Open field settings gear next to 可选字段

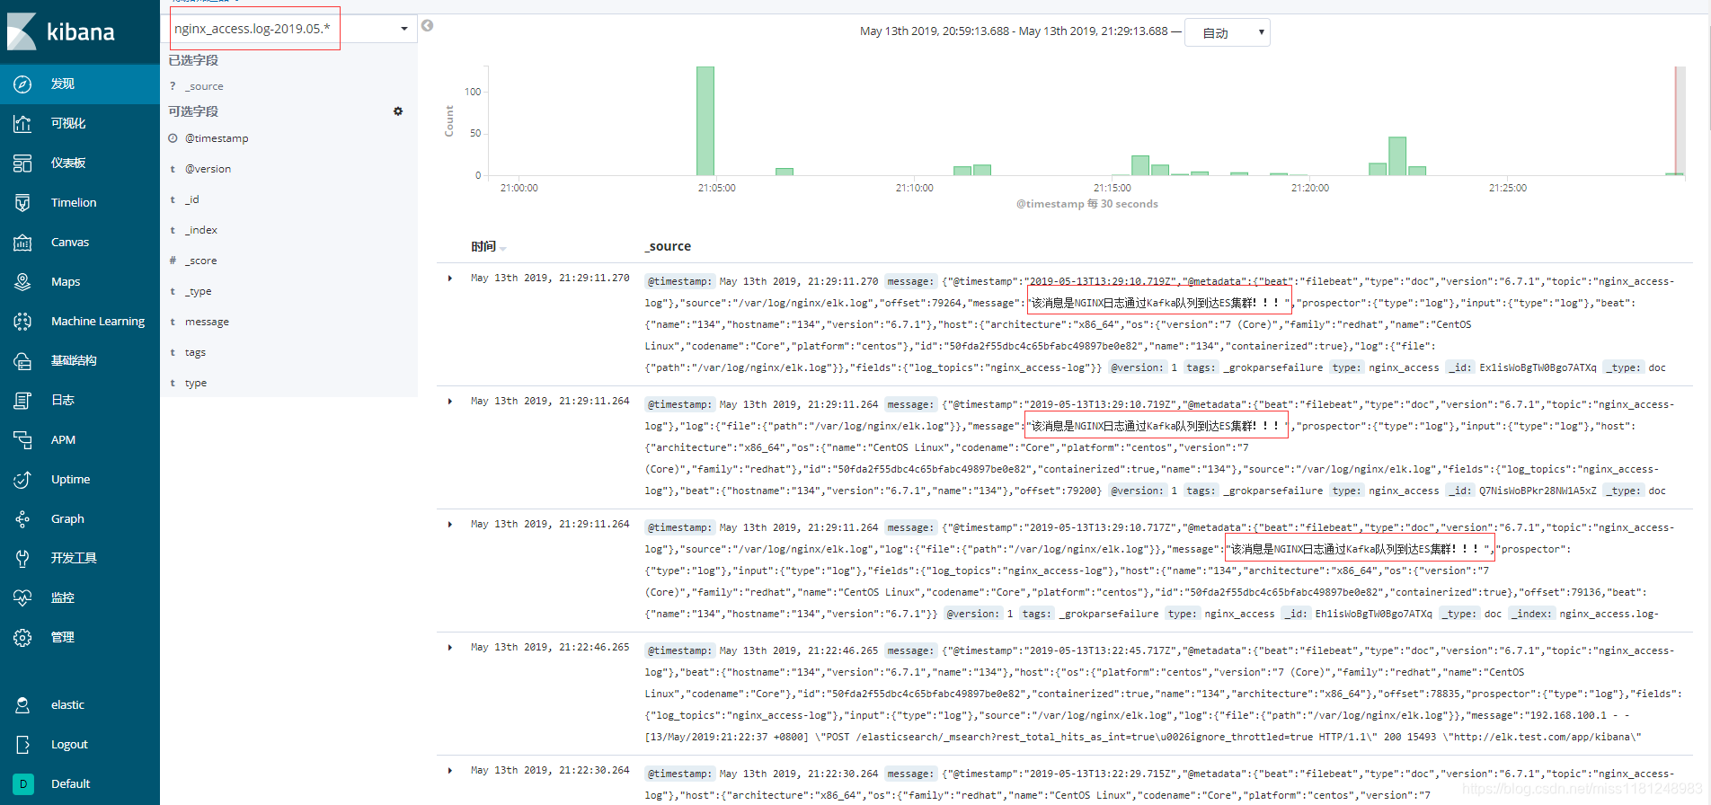point(398,111)
